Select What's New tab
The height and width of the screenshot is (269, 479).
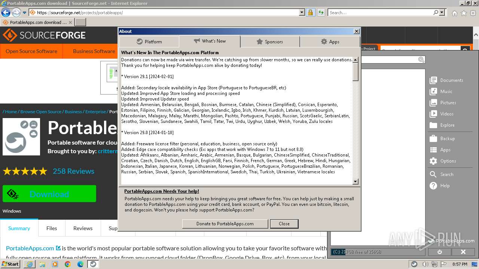[x=210, y=41]
